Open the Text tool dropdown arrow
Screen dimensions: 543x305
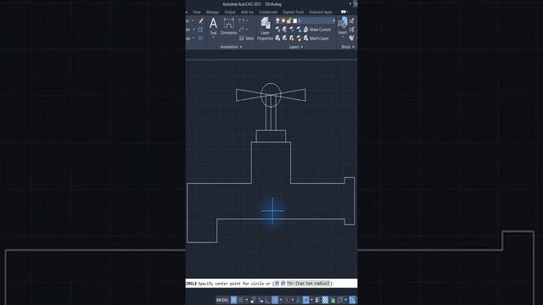(x=213, y=37)
